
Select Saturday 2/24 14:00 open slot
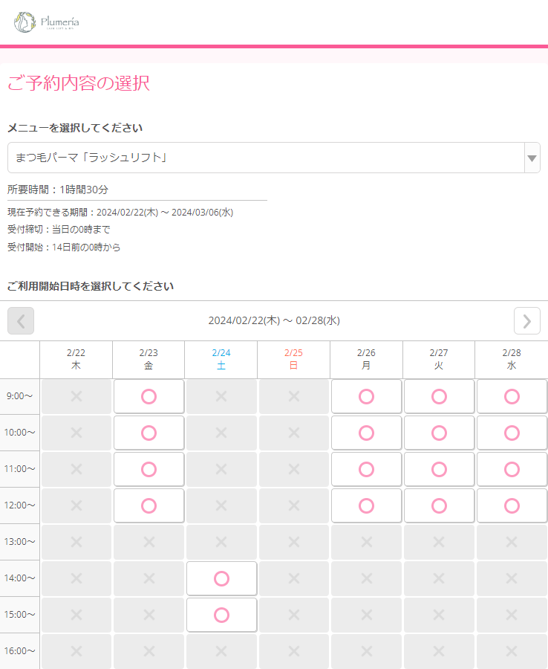[221, 578]
